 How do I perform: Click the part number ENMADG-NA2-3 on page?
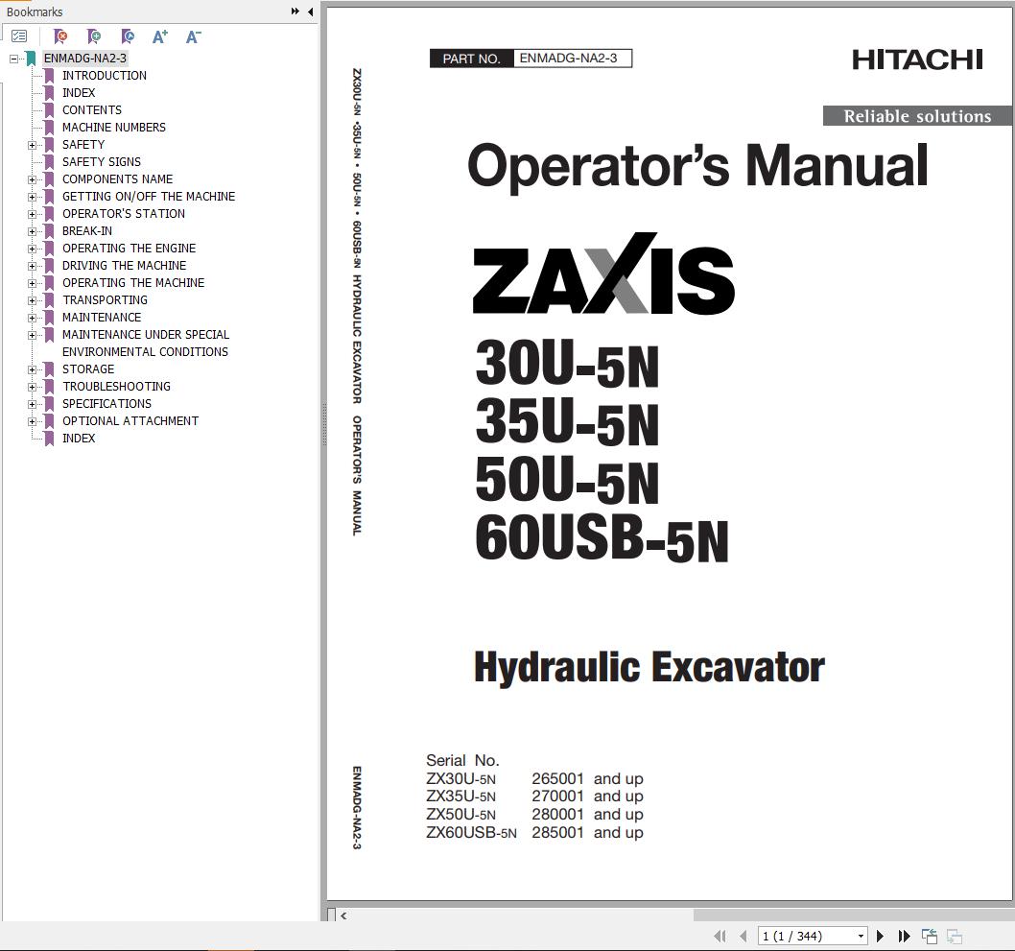coord(568,59)
